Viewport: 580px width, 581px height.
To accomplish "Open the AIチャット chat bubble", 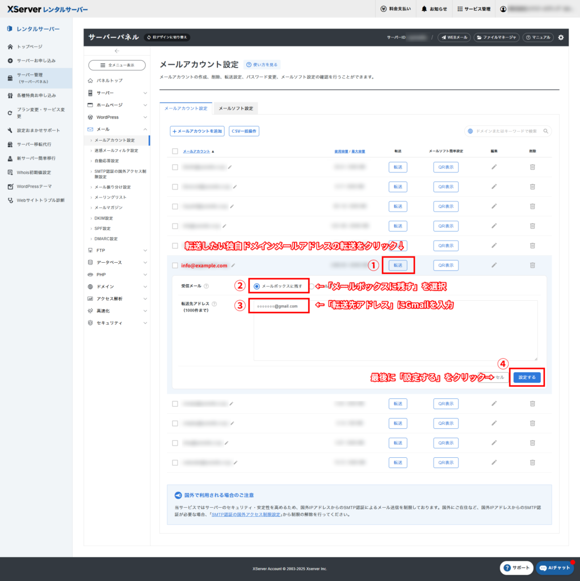I will (x=554, y=568).
